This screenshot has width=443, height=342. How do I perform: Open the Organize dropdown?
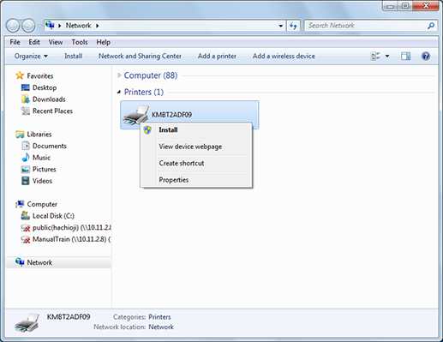(31, 57)
